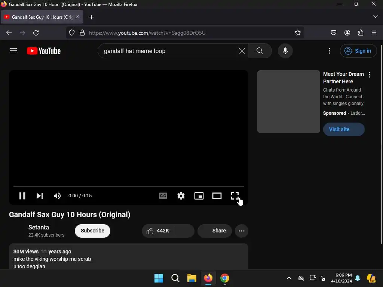The width and height of the screenshot is (383, 287).
Task: Like the video with 442K likes
Action: click(158, 231)
